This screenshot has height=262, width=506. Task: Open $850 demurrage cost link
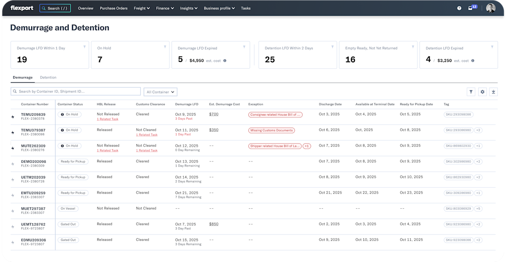tap(214, 224)
